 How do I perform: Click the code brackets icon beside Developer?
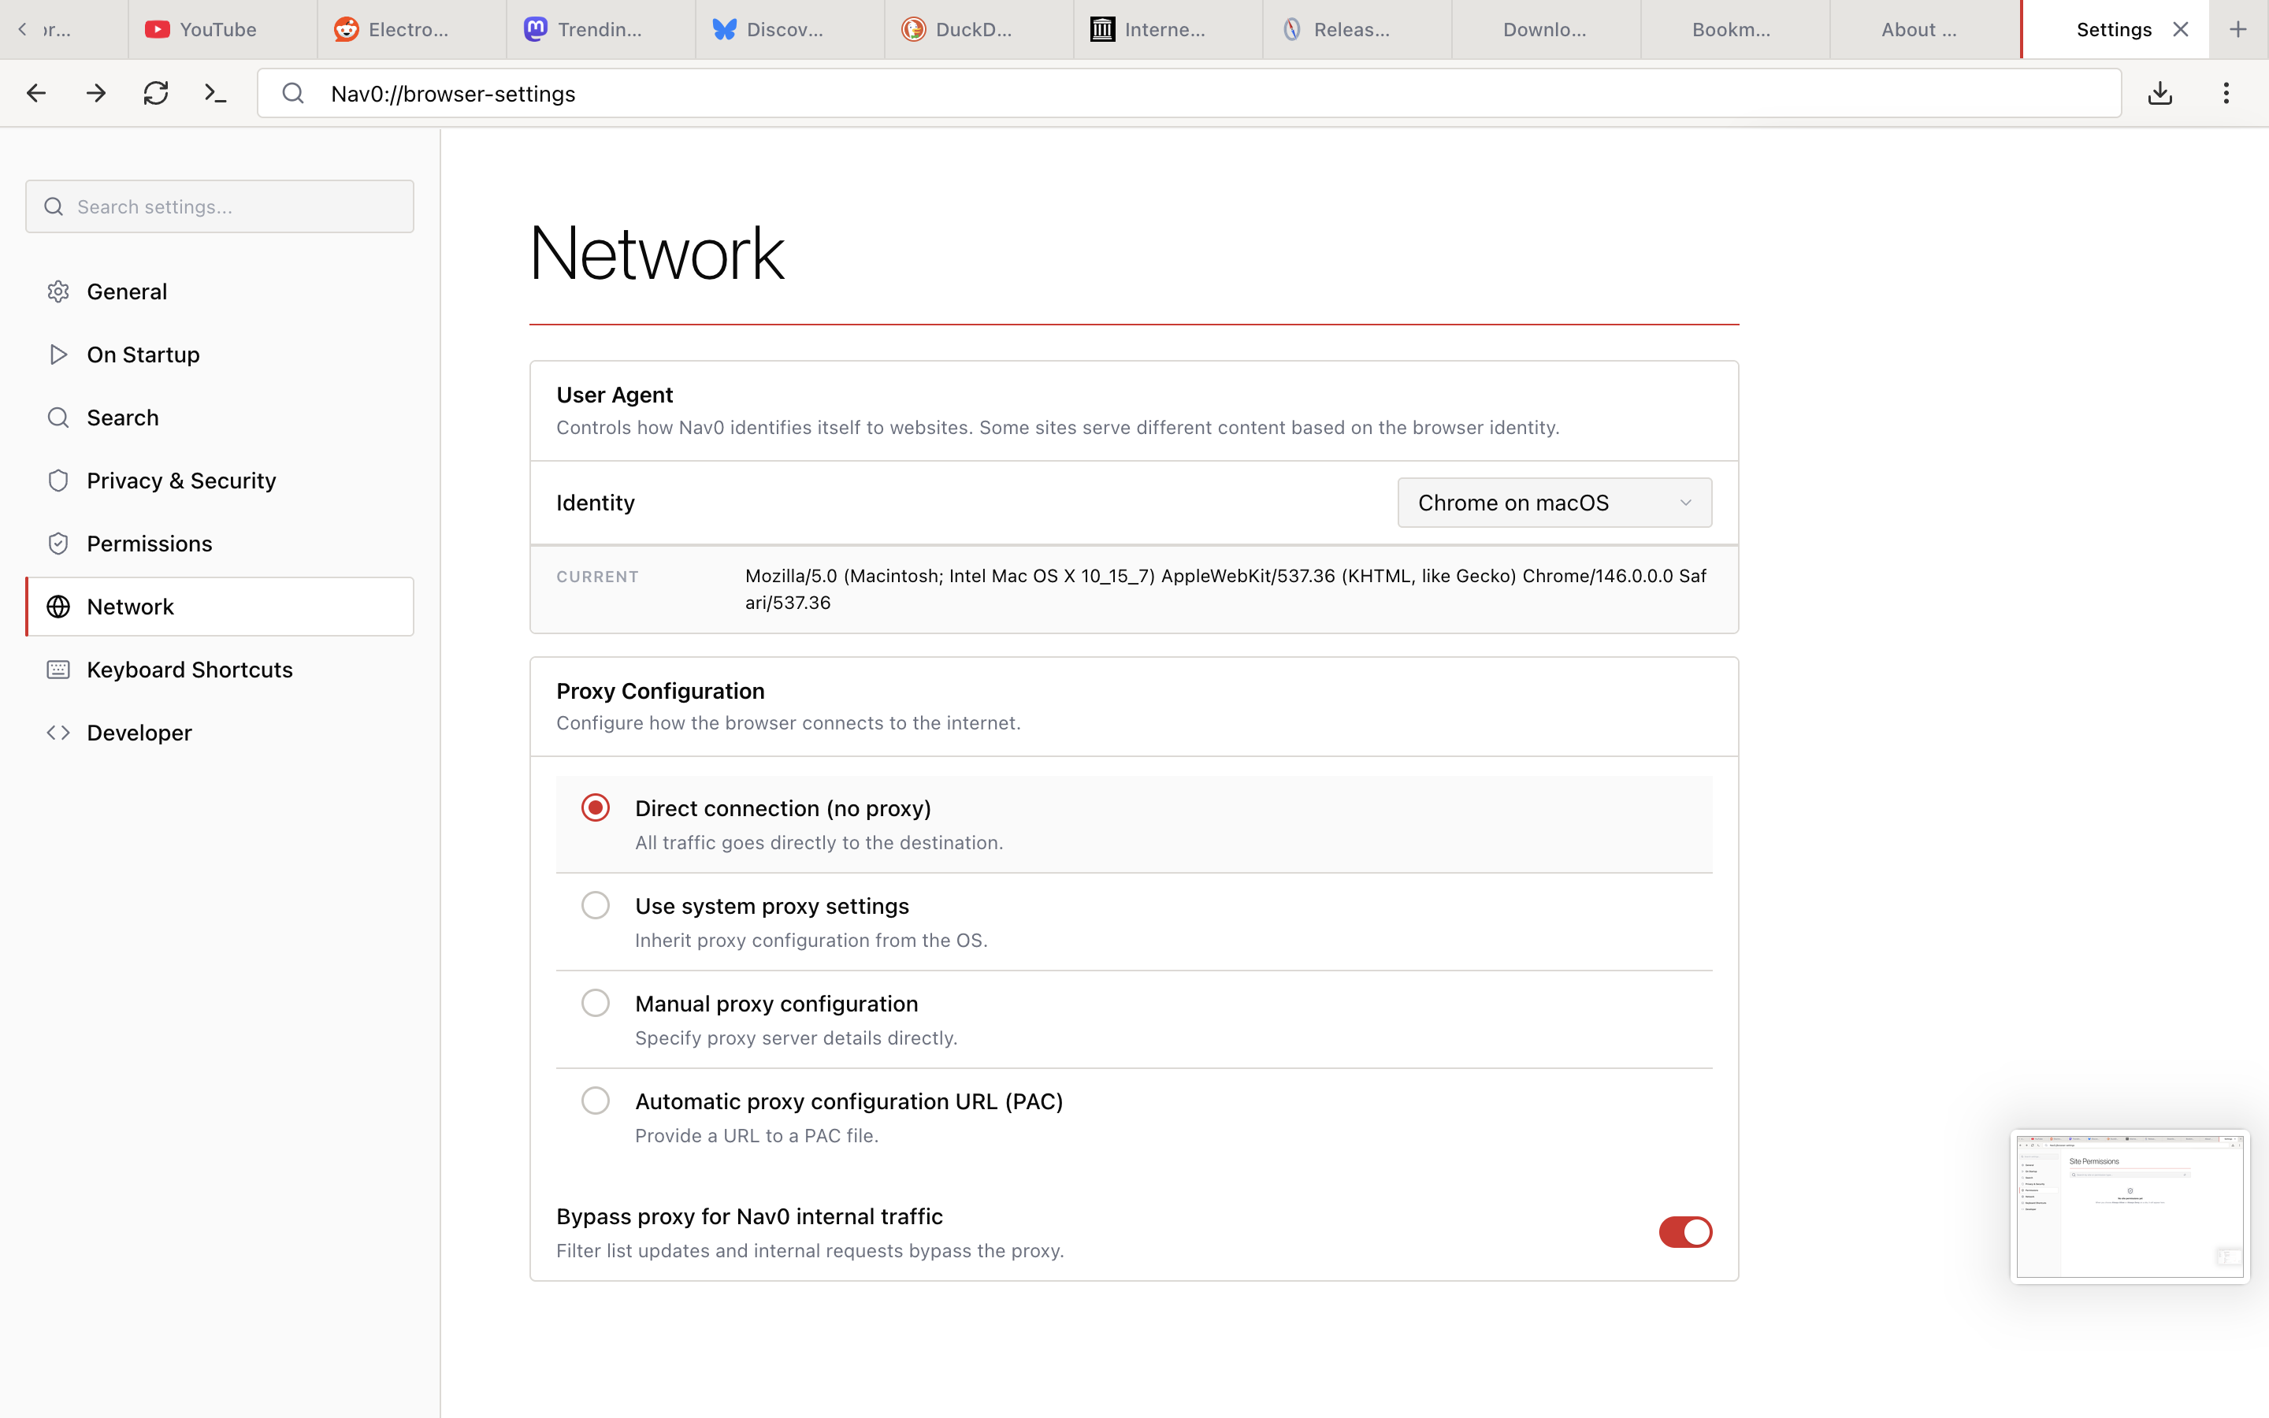[58, 733]
